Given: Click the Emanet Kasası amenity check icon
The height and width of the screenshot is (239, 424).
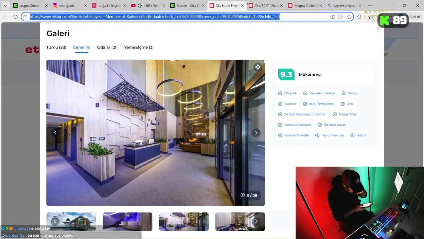Looking at the screenshot, I should (x=320, y=125).
